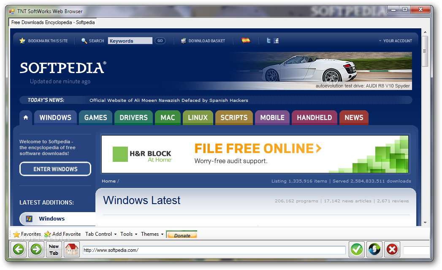Screen dimensions: 442x270
Task: Go back with the green left arrow button
Action: [19, 249]
